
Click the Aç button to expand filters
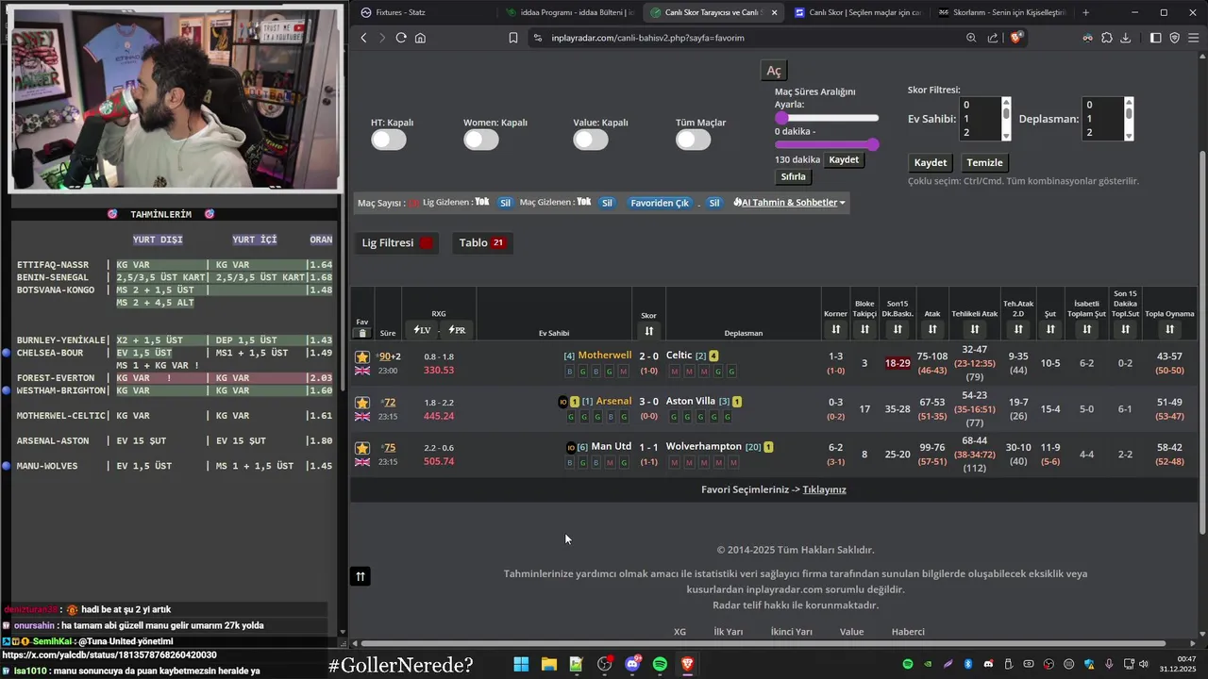point(774,72)
